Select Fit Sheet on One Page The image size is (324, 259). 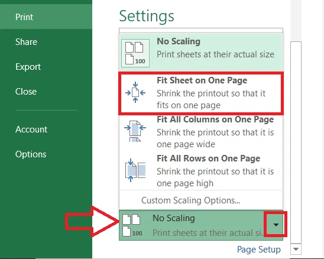(201, 93)
